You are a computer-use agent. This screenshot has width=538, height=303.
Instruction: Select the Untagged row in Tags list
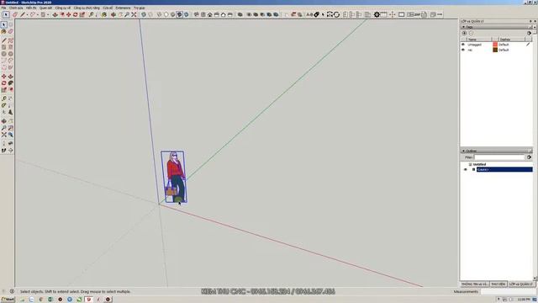497,45
